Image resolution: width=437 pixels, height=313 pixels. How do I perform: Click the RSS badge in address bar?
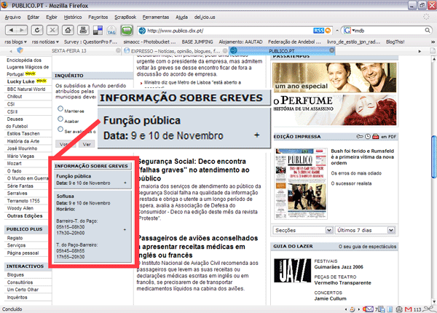point(318,31)
